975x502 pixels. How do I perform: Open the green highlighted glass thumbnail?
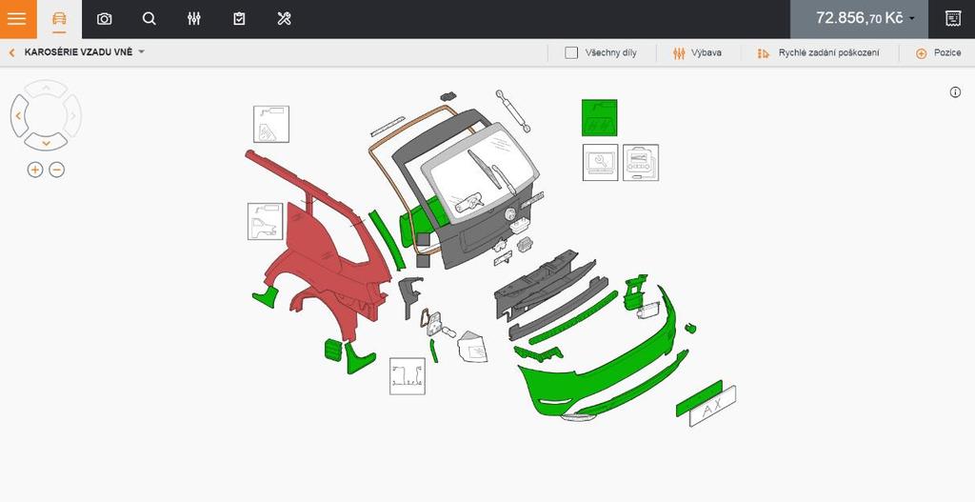[x=600, y=117]
